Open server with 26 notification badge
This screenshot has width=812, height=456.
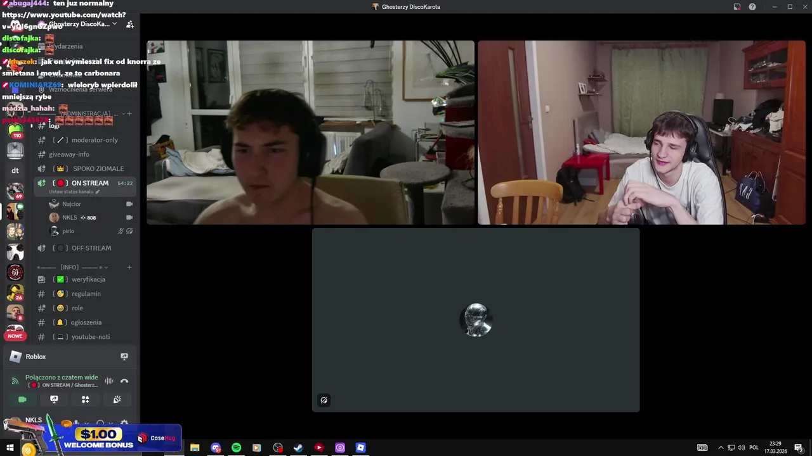point(15,292)
